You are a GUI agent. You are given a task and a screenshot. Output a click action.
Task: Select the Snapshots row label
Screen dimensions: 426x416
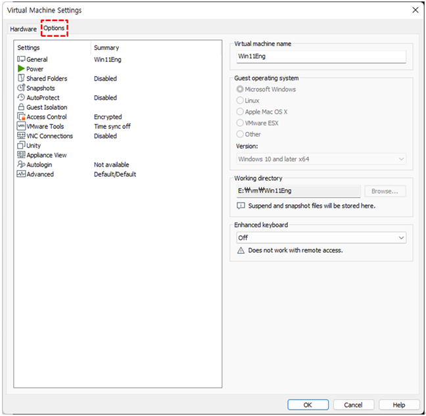[x=41, y=88]
